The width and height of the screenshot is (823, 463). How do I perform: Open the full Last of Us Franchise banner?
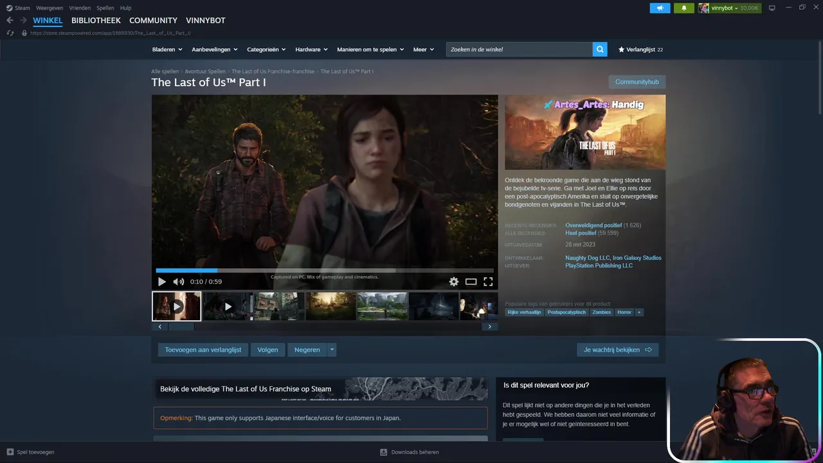point(320,389)
